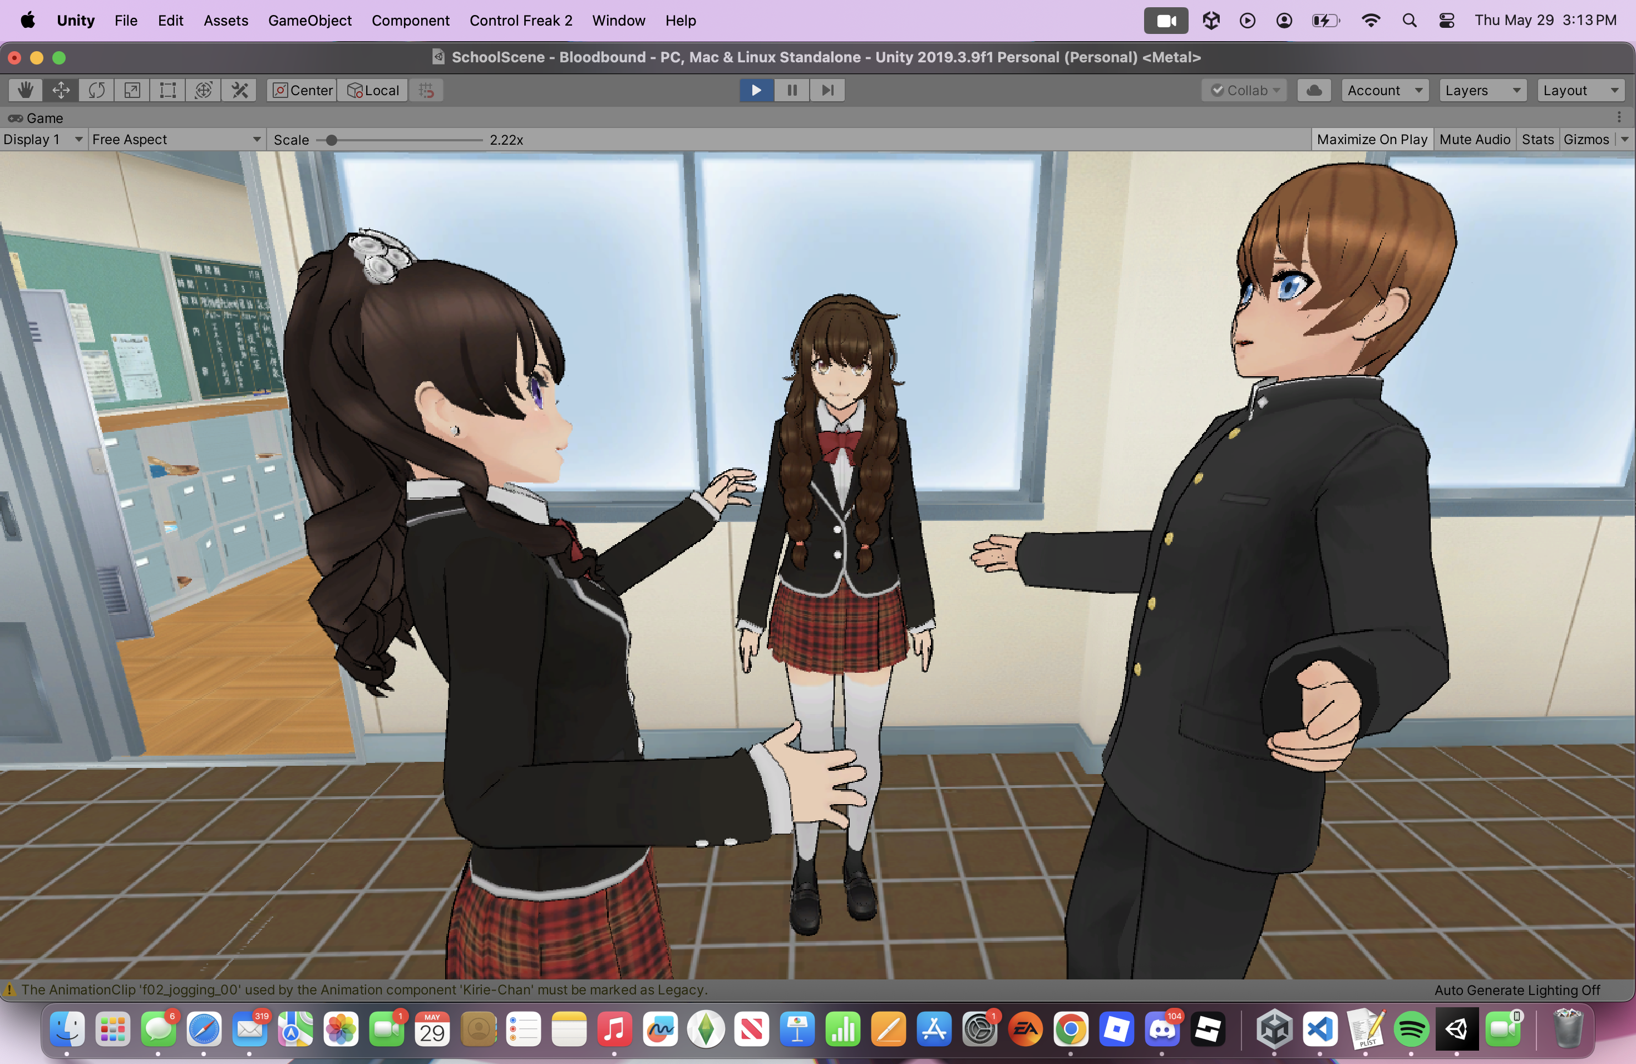Open the Unity application menu
The height and width of the screenshot is (1064, 1636).
pos(76,21)
